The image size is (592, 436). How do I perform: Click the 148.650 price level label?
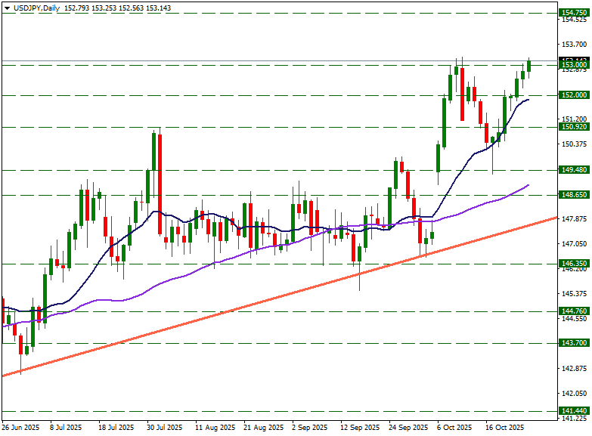click(574, 195)
